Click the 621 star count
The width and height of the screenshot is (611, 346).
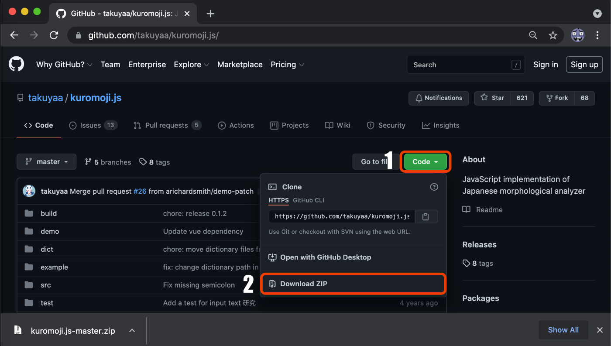point(522,98)
